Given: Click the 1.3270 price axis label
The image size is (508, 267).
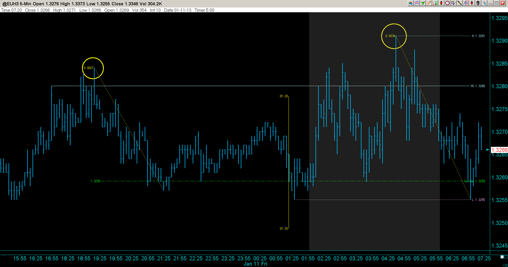Looking at the screenshot, I should pos(499,132).
